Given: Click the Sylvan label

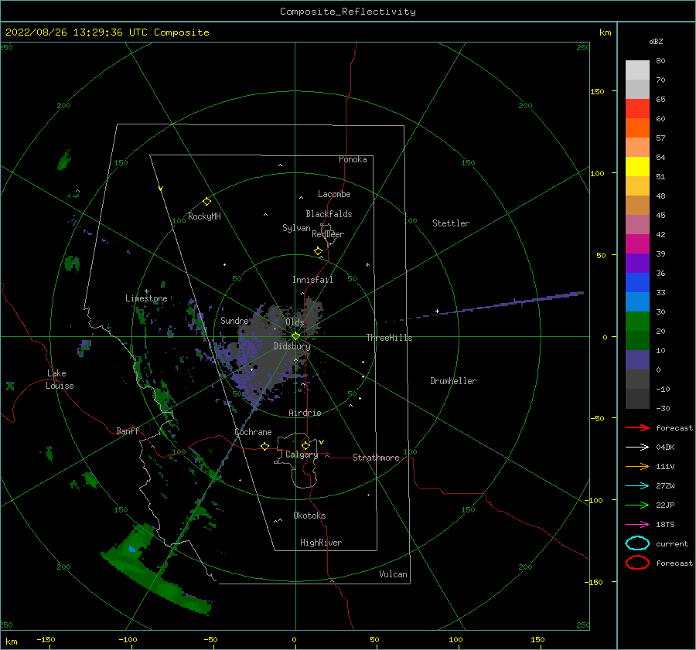Looking at the screenshot, I should pyautogui.click(x=296, y=228).
